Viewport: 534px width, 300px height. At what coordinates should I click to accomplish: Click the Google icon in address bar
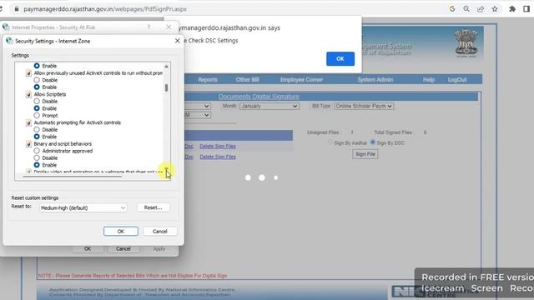pos(452,9)
